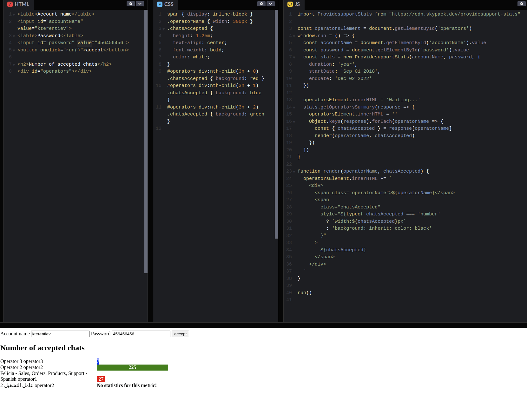This screenshot has width=527, height=395.
Task: Click the yellow JS panel logo icon
Action: [290, 4]
